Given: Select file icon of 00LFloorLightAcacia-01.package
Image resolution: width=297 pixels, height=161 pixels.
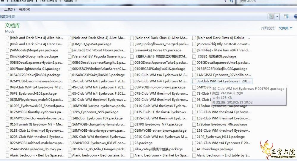Looking at the screenshot, I should [x=7, y=69].
